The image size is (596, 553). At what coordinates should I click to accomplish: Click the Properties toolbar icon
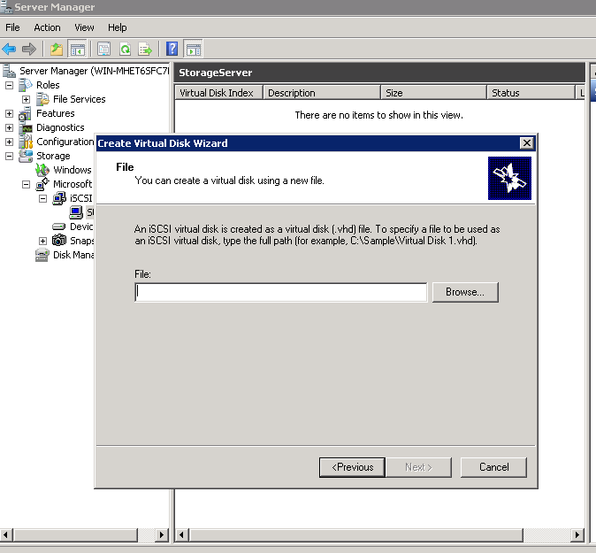[104, 50]
